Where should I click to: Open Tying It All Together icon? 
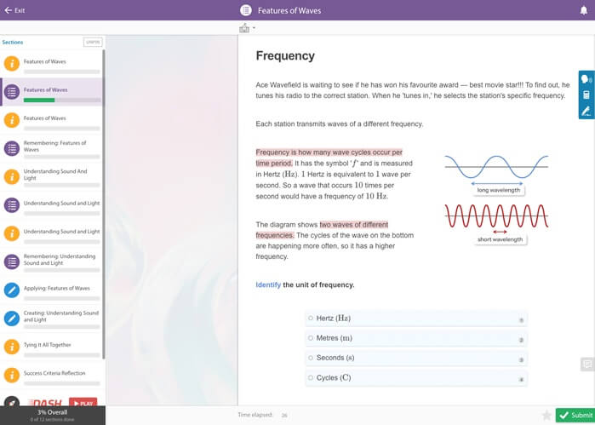coord(12,347)
